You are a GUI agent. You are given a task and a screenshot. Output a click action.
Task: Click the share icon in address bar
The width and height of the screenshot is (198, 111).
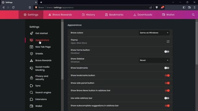point(151,7)
